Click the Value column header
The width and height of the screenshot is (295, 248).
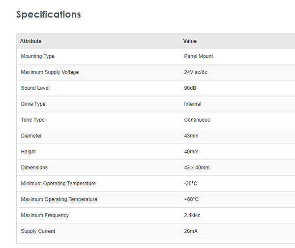[x=190, y=41]
